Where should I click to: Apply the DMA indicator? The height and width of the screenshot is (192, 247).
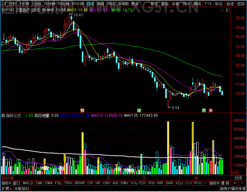pyautogui.click(x=49, y=183)
